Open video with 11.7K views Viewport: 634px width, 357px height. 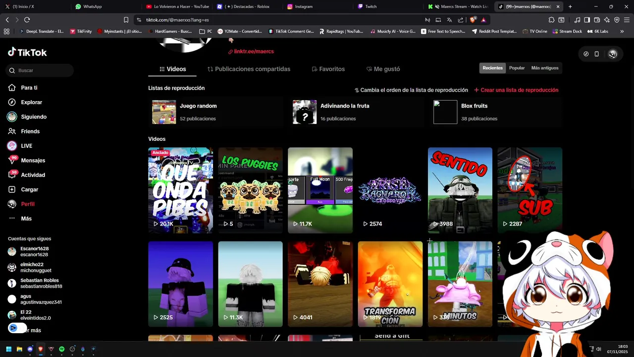[320, 190]
